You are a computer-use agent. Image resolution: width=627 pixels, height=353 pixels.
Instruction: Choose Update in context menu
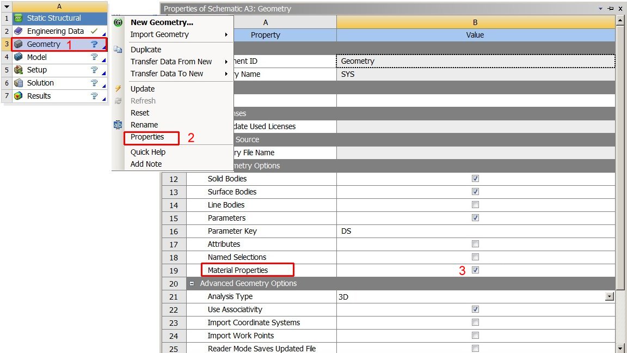point(143,89)
